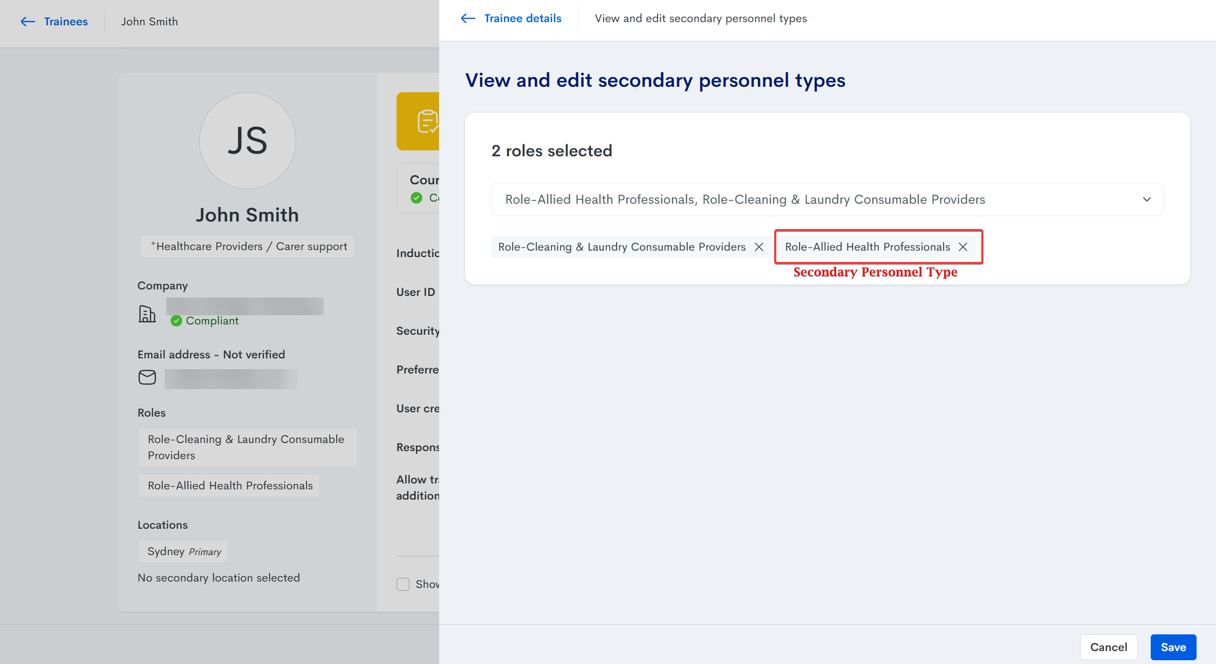
Task: Cancel editing personnel types
Action: (x=1108, y=647)
